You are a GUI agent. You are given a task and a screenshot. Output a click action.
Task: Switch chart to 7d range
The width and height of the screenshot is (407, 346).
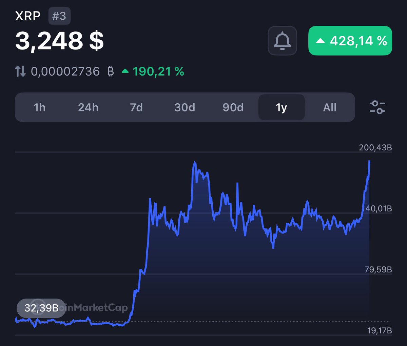point(136,107)
